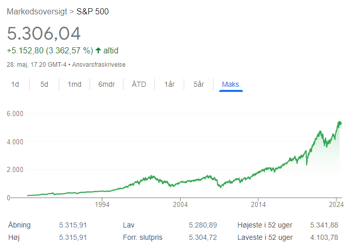The image size is (354, 246).
Task: Switch to the 5d range tab
Action: pos(44,84)
